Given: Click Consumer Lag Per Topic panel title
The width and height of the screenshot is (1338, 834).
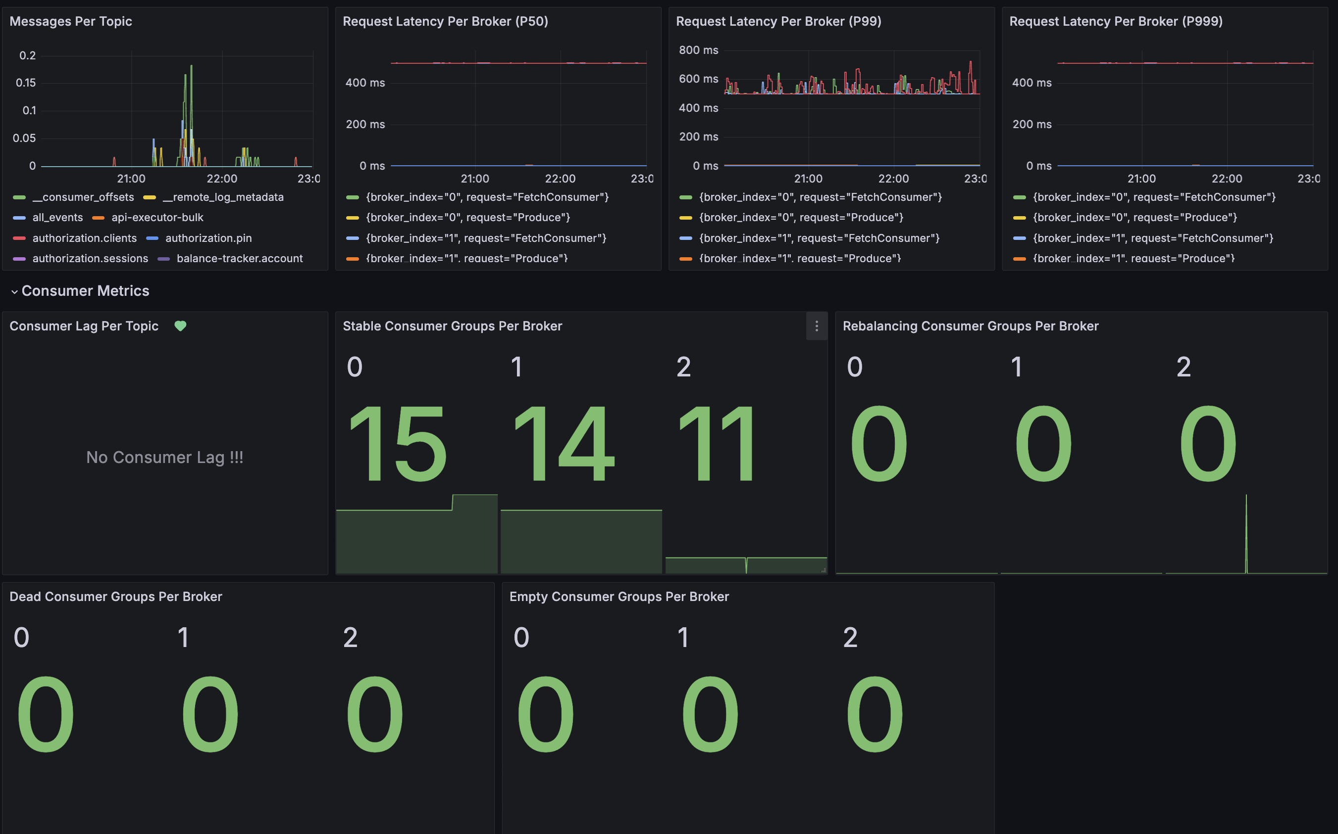Looking at the screenshot, I should 84,326.
